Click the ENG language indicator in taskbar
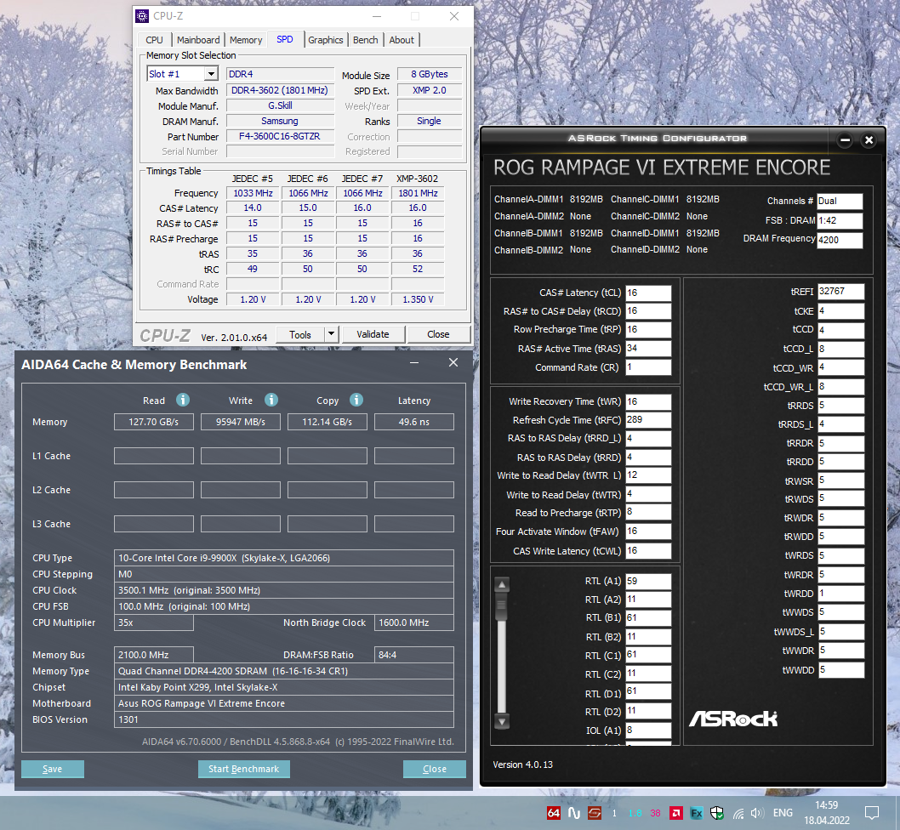900x830 pixels. tap(783, 813)
